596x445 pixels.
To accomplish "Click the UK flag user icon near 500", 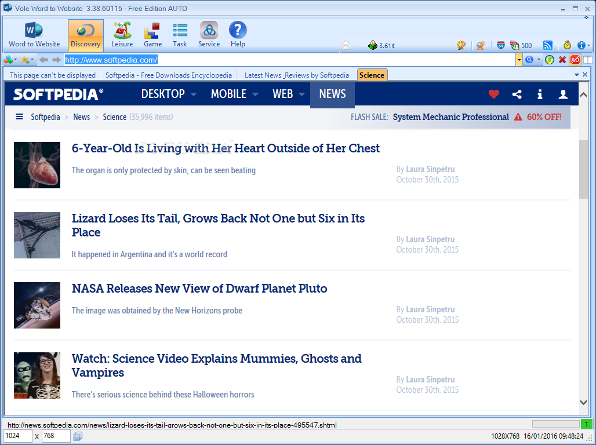I will 515,46.
